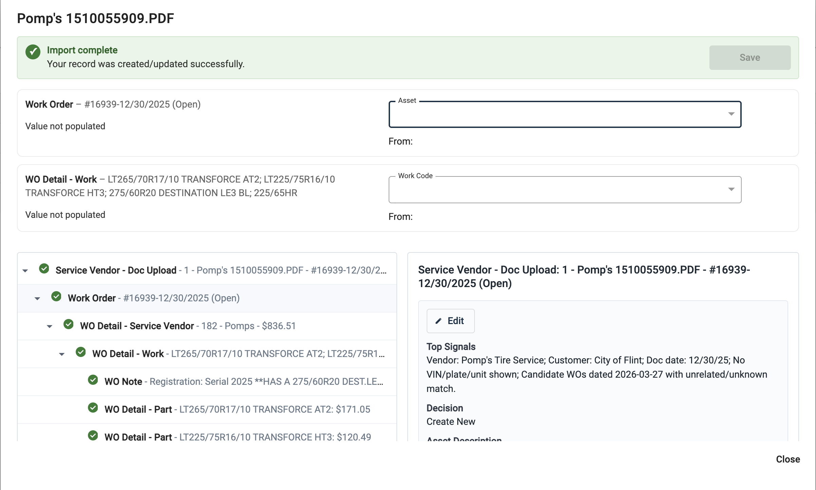Image resolution: width=816 pixels, height=490 pixels.
Task: Click green check beside WO Detail - Service Vendor
Action: [x=69, y=324]
